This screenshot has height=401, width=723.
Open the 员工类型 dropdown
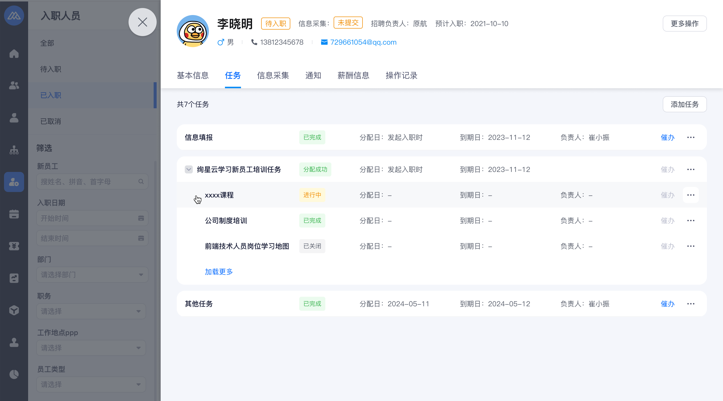[91, 384]
